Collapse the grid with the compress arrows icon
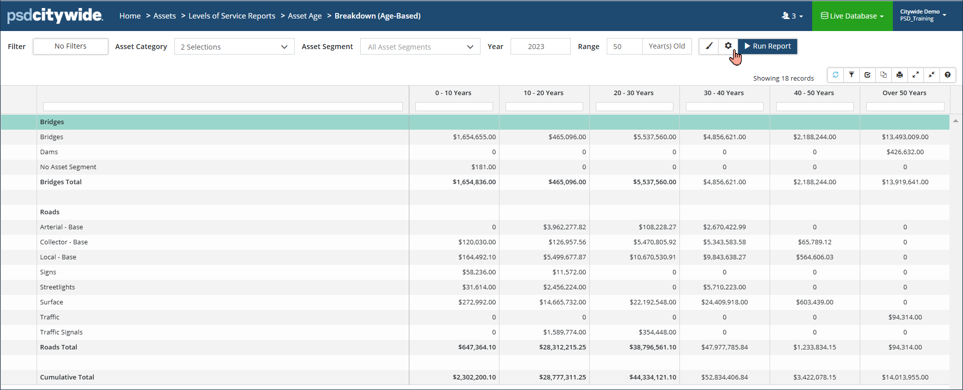 pos(931,75)
